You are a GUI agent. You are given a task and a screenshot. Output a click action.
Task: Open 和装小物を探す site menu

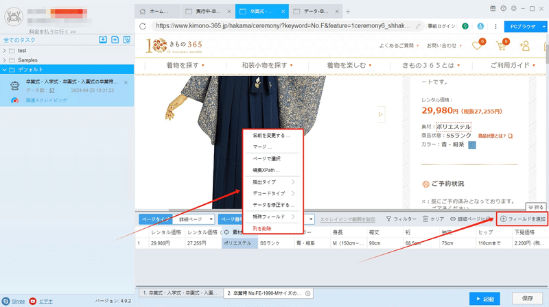[267, 65]
